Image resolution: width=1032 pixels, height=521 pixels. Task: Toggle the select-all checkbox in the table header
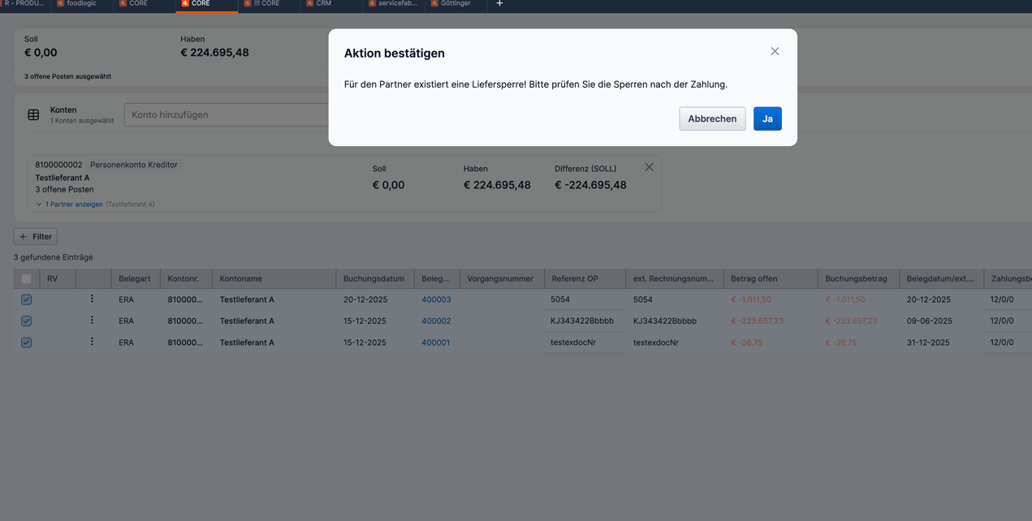click(25, 278)
